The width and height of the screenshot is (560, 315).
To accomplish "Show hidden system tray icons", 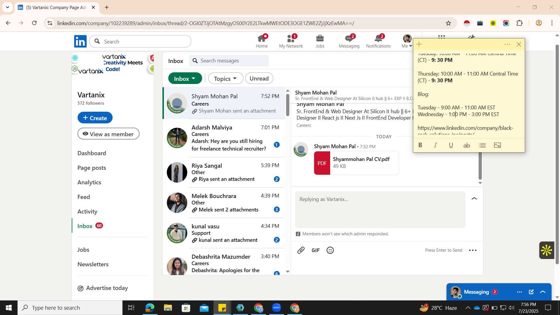I will click(468, 308).
